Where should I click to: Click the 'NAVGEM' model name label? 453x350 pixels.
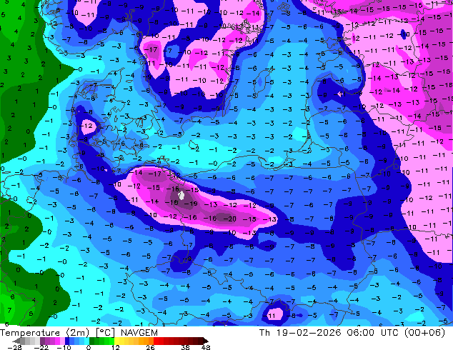pyautogui.click(x=139, y=333)
